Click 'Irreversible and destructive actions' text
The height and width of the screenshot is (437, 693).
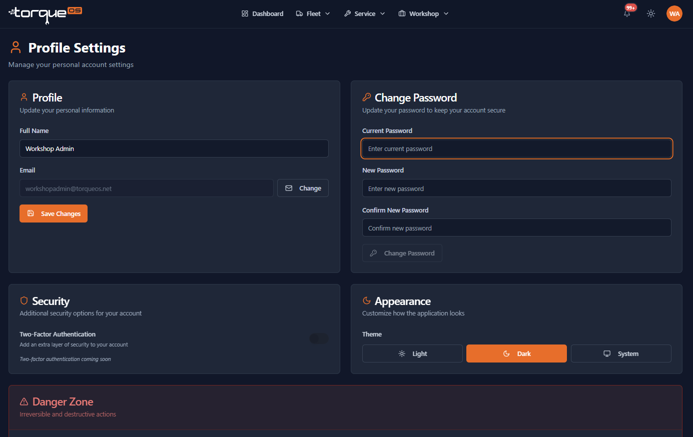click(x=68, y=414)
